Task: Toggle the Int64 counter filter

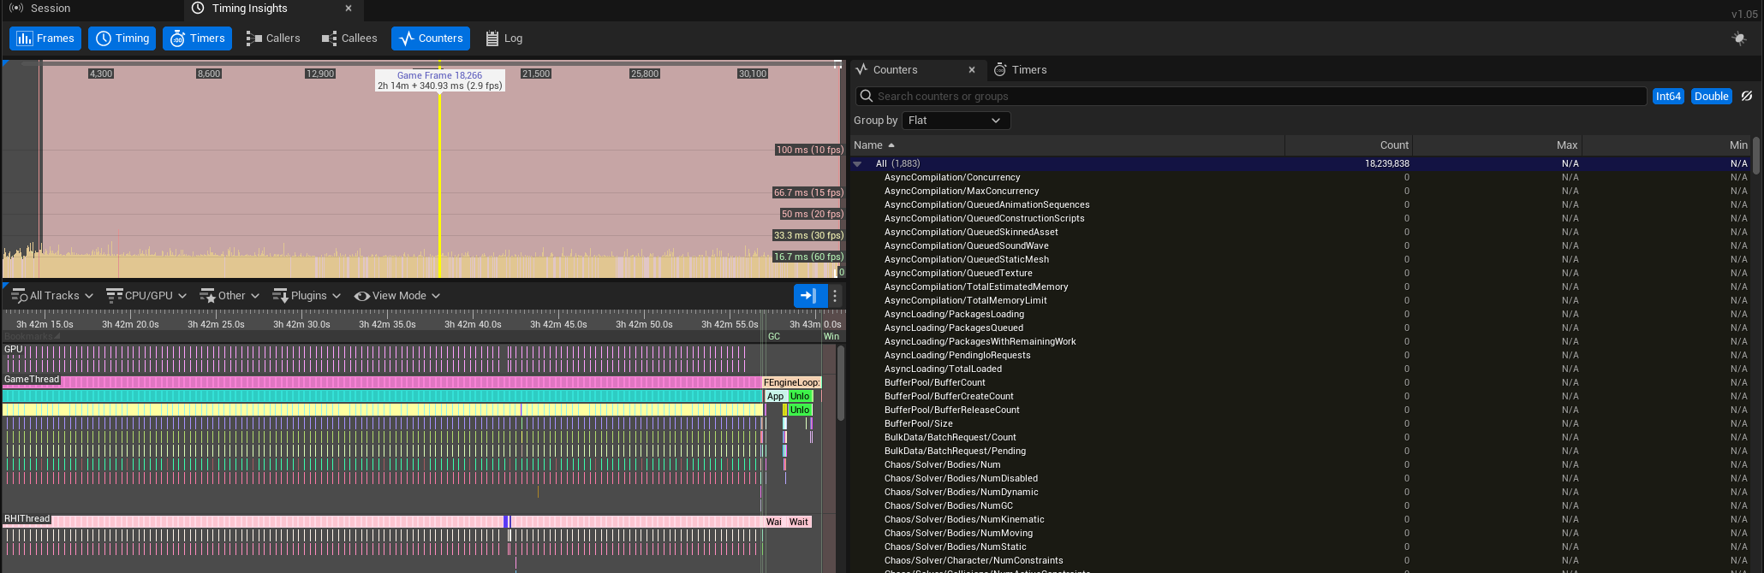Action: tap(1668, 97)
